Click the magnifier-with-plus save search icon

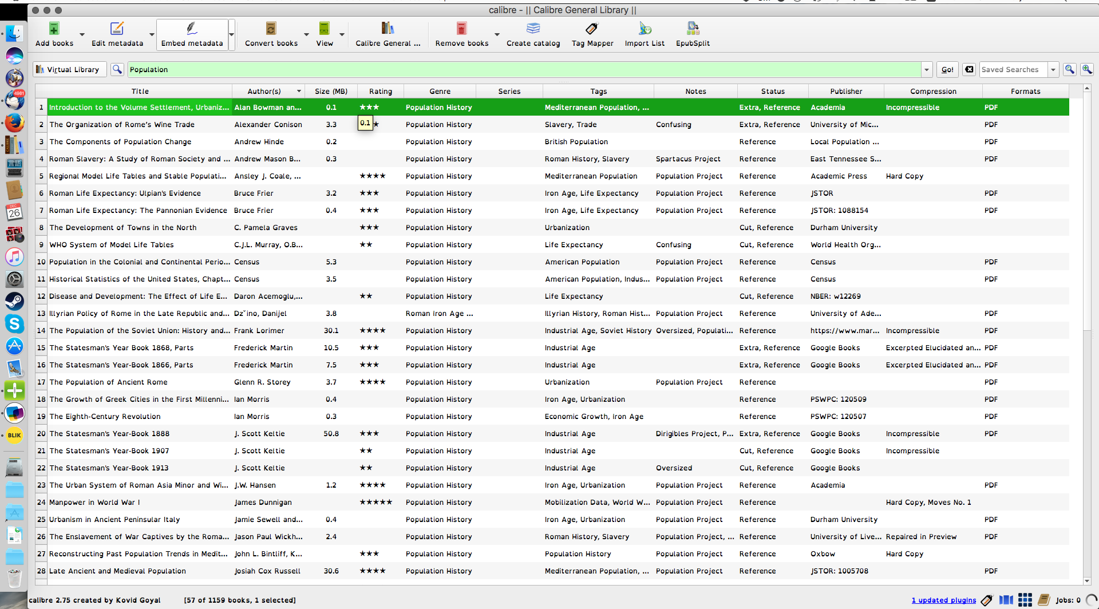tap(1087, 69)
